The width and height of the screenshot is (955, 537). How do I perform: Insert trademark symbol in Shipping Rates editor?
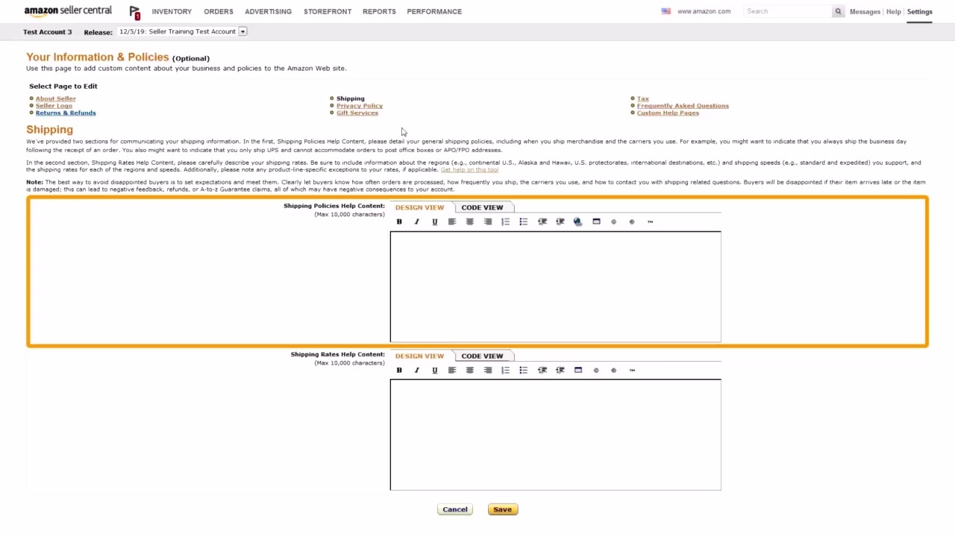click(632, 370)
